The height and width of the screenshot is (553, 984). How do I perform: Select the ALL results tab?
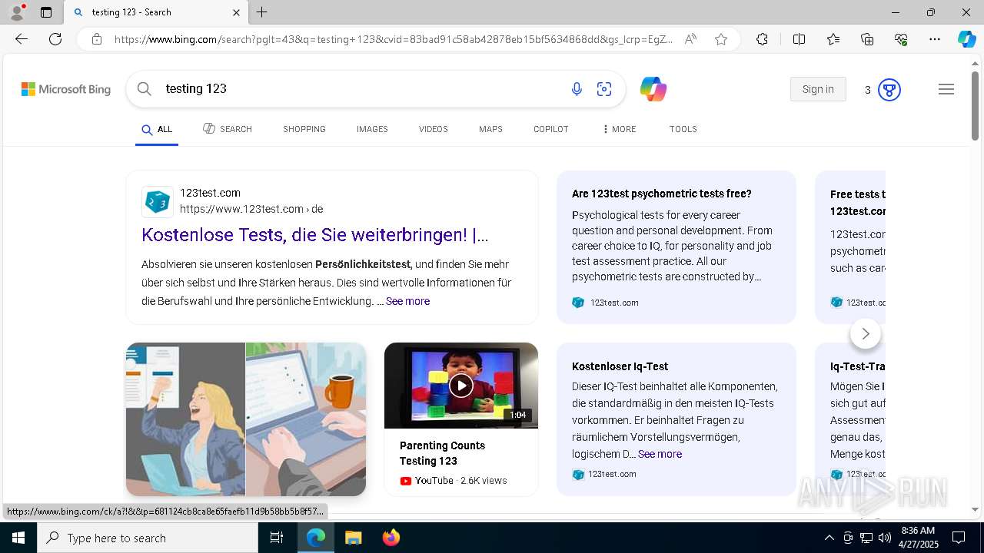[157, 130]
